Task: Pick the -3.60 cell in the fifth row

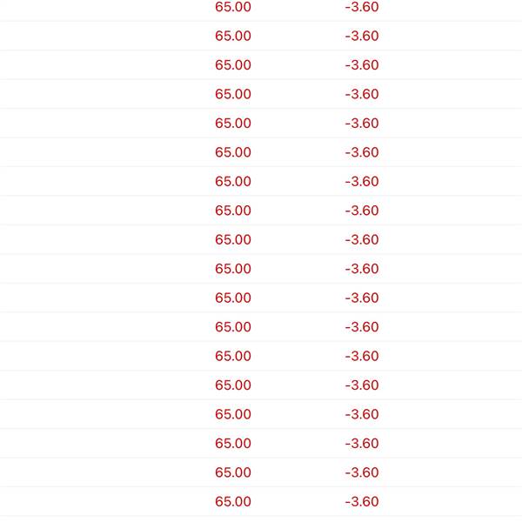Action: pos(362,124)
